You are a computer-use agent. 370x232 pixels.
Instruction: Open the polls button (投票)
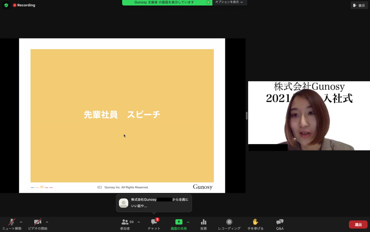[203, 224]
